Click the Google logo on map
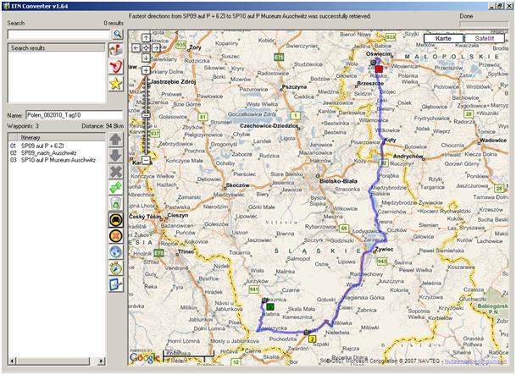516x375 pixels. pos(145,357)
